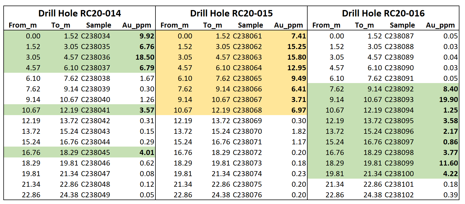Select sample cell C238076

[247, 195]
